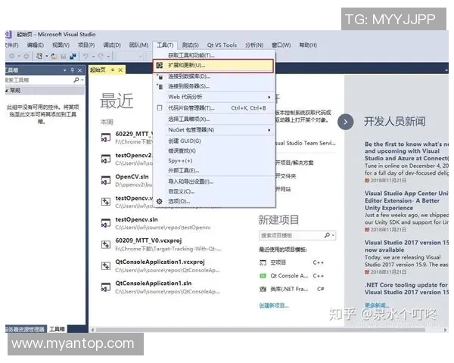Open the Qt VS Tools menu

(x=222, y=45)
